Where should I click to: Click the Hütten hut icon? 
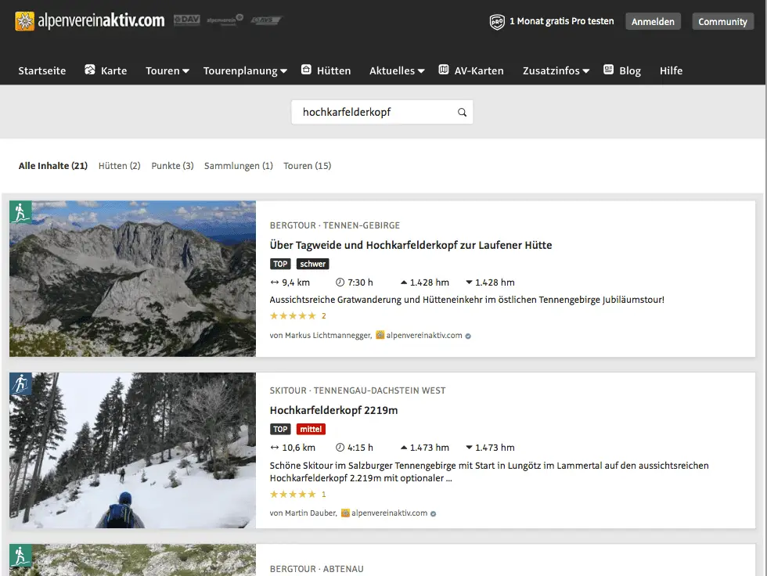point(306,70)
